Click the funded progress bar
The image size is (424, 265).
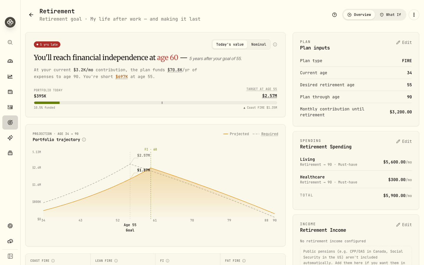(x=155, y=103)
